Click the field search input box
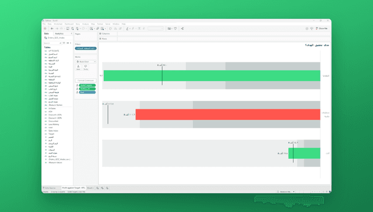This screenshot has height=212, width=373. 52,43
